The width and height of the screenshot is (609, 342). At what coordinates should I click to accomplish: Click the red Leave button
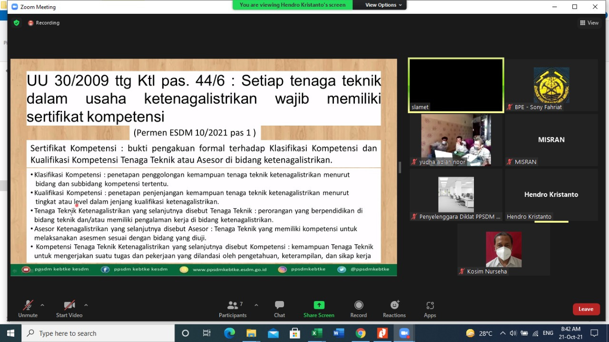coord(586,309)
